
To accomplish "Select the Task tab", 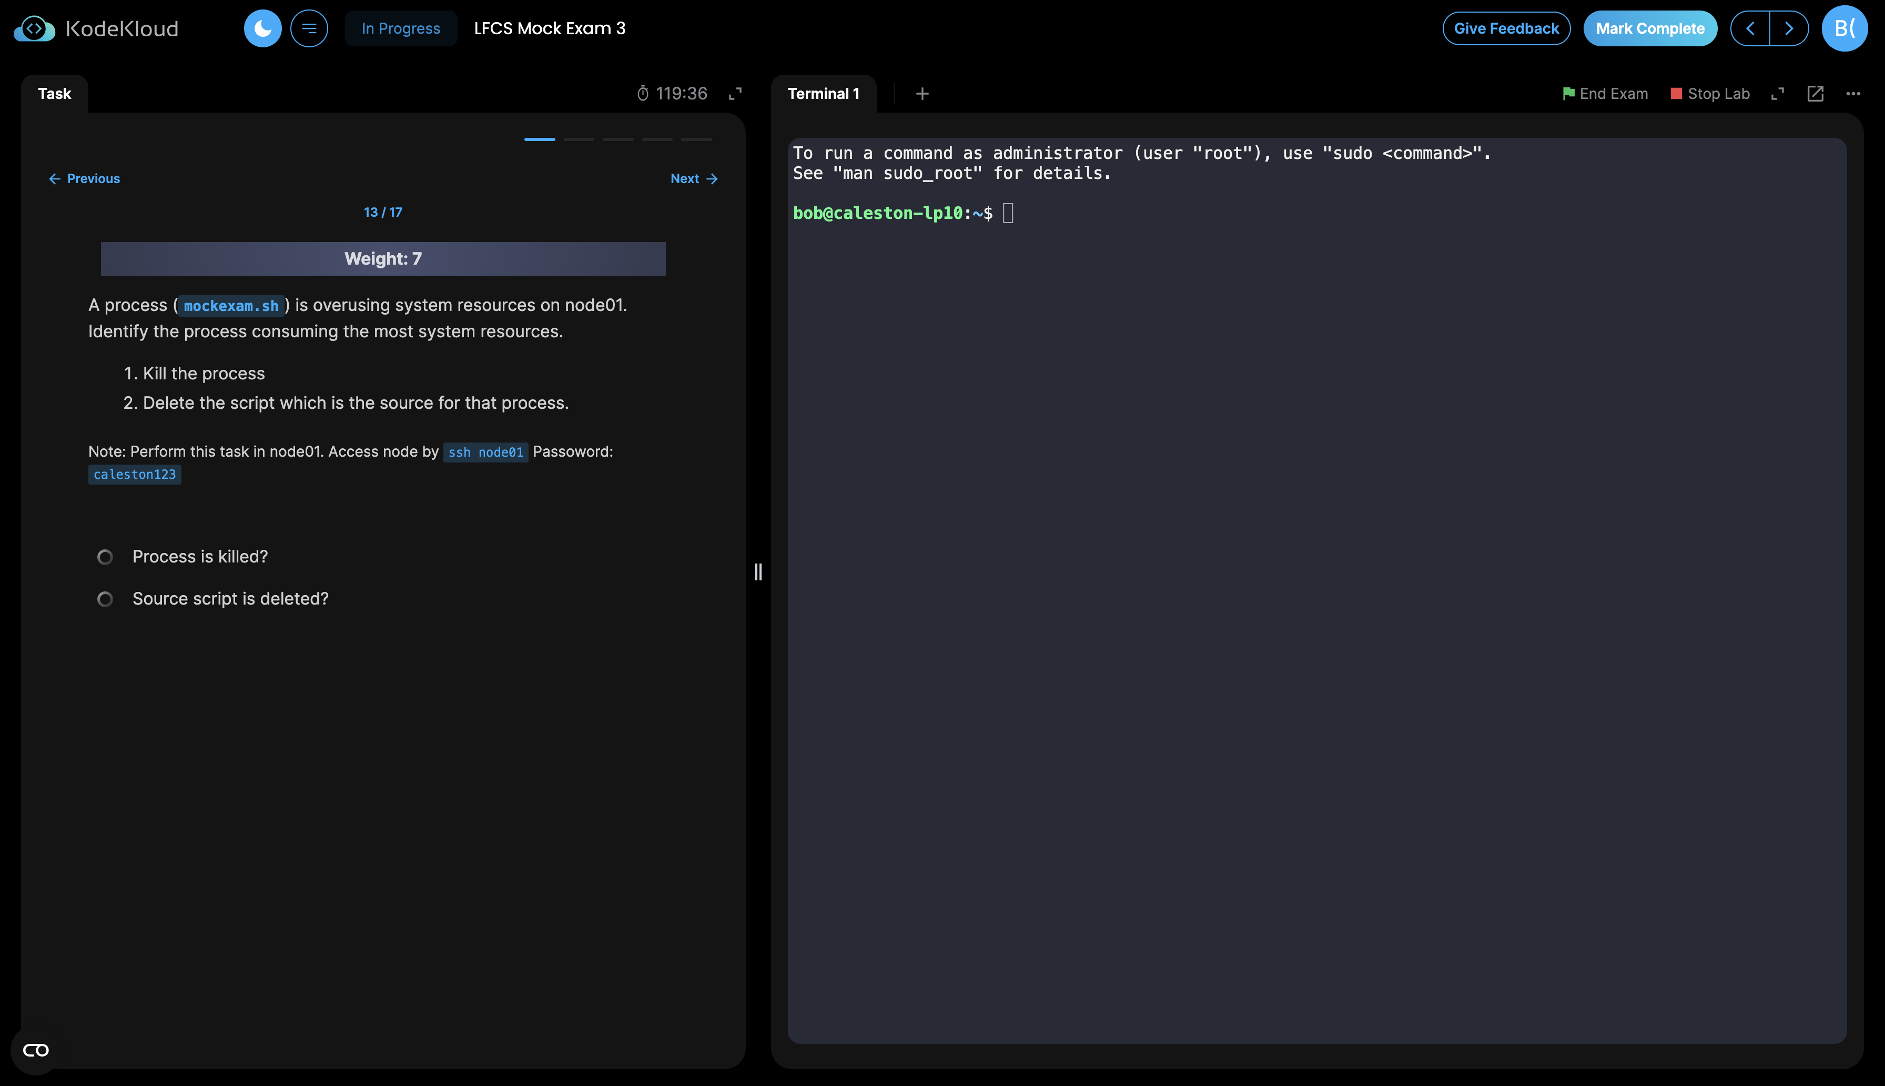I will (54, 93).
